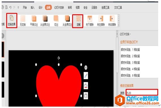This screenshot has width=161, height=108.
Task: Expand the transition gallery more arrow
Action: (x=119, y=25)
